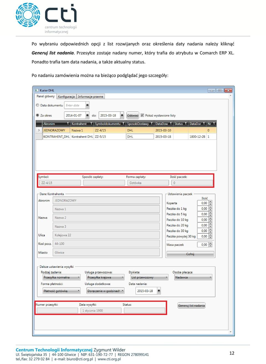
Task: Open Etykieta dropdown List przewozowy
Action: tap(149, 277)
